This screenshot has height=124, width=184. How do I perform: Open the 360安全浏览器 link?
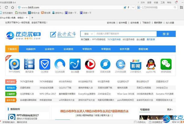pyautogui.click(x=47, y=88)
